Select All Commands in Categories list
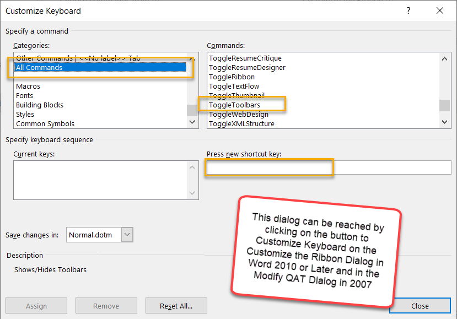The image size is (457, 319). [x=100, y=67]
